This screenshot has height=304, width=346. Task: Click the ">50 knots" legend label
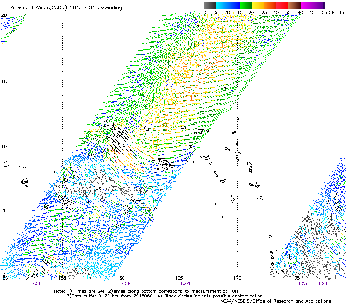[332, 13]
